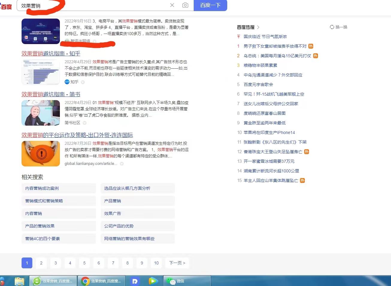
Task: Open the cartoon thumbnail of the 简书 result
Action: 41,113
